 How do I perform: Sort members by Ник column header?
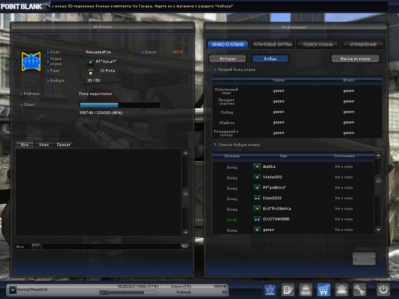[x=283, y=156]
